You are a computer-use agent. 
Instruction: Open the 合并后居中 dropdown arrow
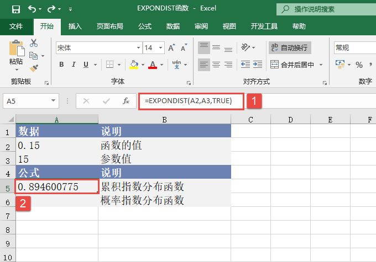coord(321,65)
